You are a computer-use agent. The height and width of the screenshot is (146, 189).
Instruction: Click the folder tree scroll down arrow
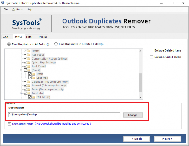[x=141, y=97]
